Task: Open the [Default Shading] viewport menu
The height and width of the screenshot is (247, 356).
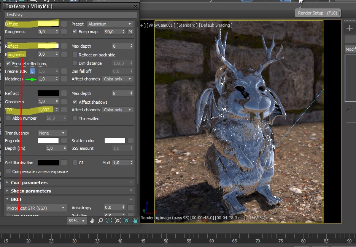Action: (215, 25)
